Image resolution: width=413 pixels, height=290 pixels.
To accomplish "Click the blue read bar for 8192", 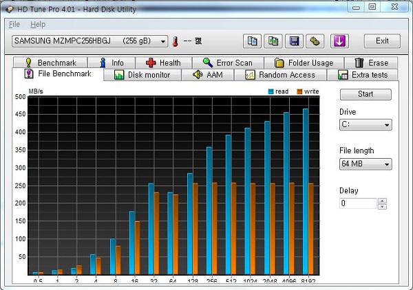I will [x=306, y=192].
